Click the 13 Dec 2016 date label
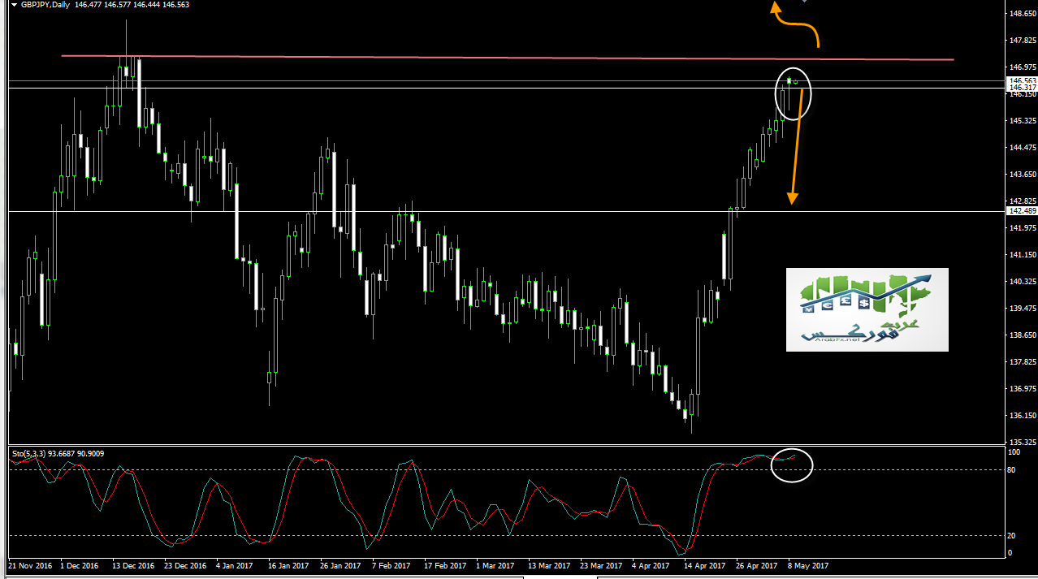Screen dimensions: 1038x579 (x=133, y=565)
